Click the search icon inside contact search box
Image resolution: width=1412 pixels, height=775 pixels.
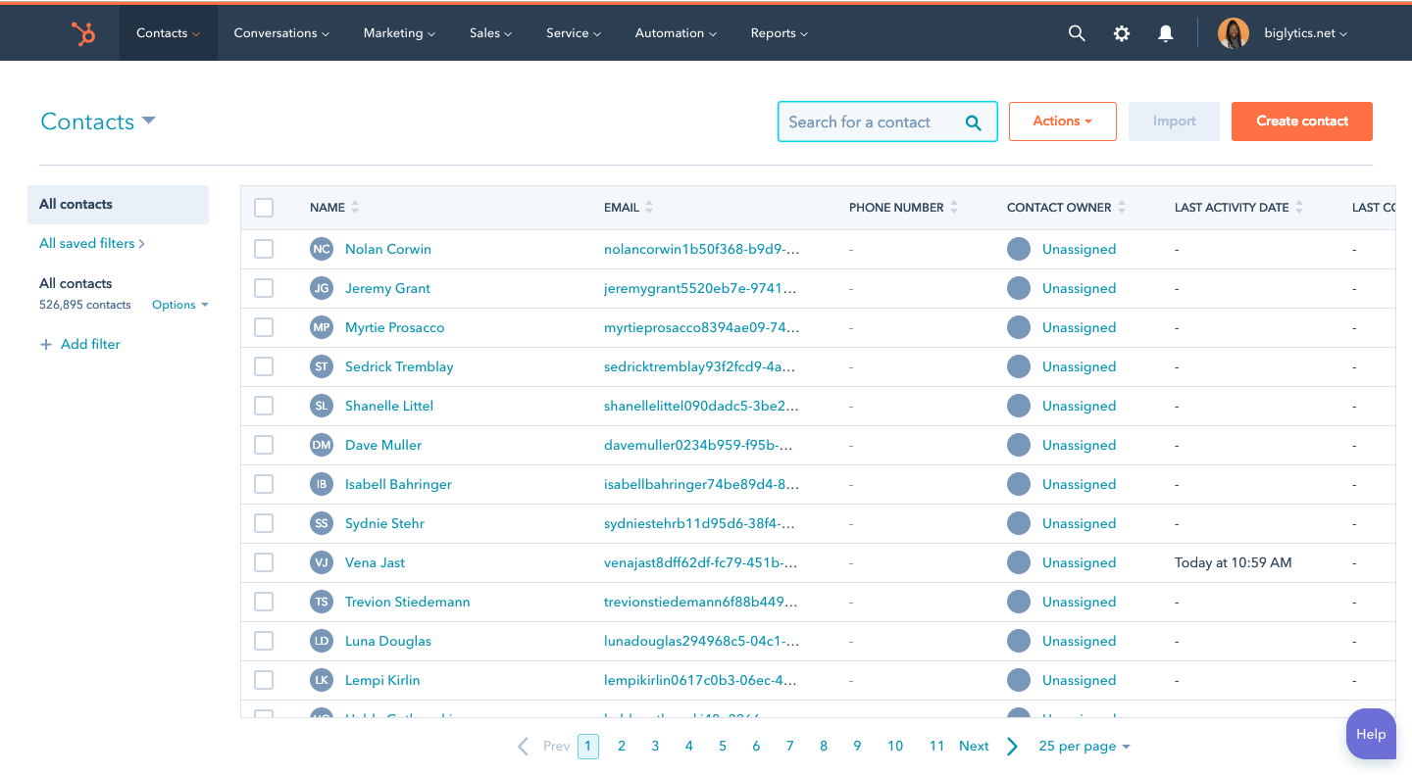973,121
